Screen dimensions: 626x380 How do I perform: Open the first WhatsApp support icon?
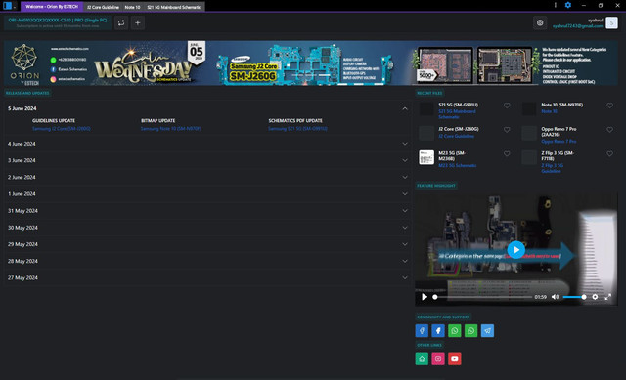pyautogui.click(x=454, y=330)
